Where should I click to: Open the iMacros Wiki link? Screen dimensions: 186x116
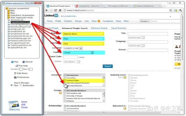click(x=23, y=104)
